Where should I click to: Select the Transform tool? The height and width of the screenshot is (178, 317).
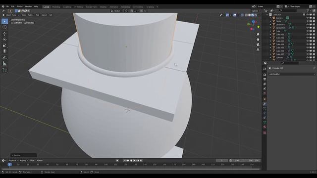4,51
